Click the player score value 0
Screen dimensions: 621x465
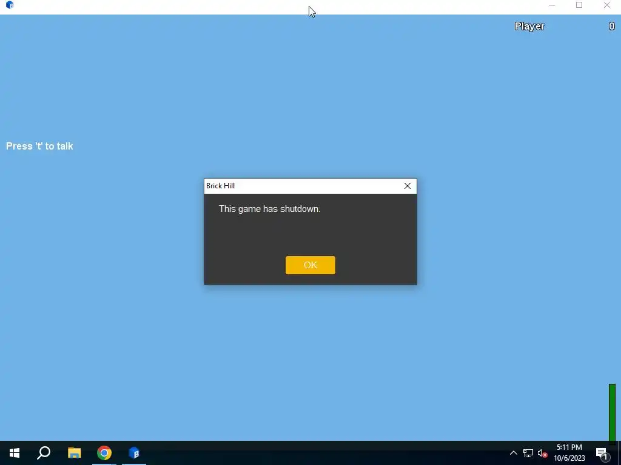click(x=611, y=27)
